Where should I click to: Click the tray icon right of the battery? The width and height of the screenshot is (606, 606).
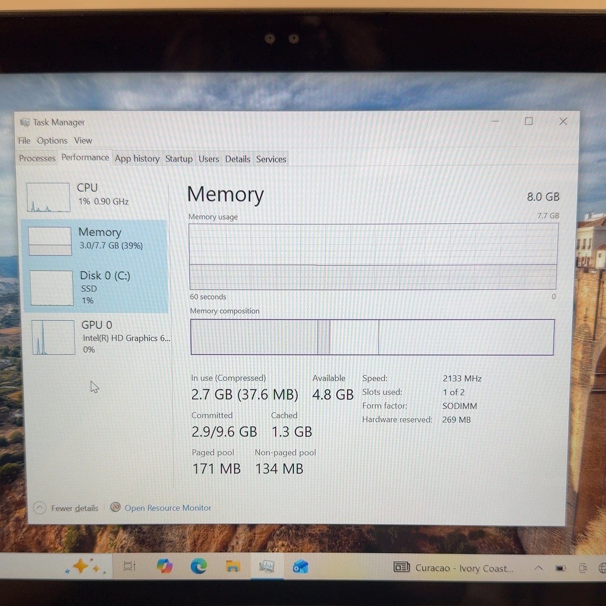pyautogui.click(x=583, y=568)
